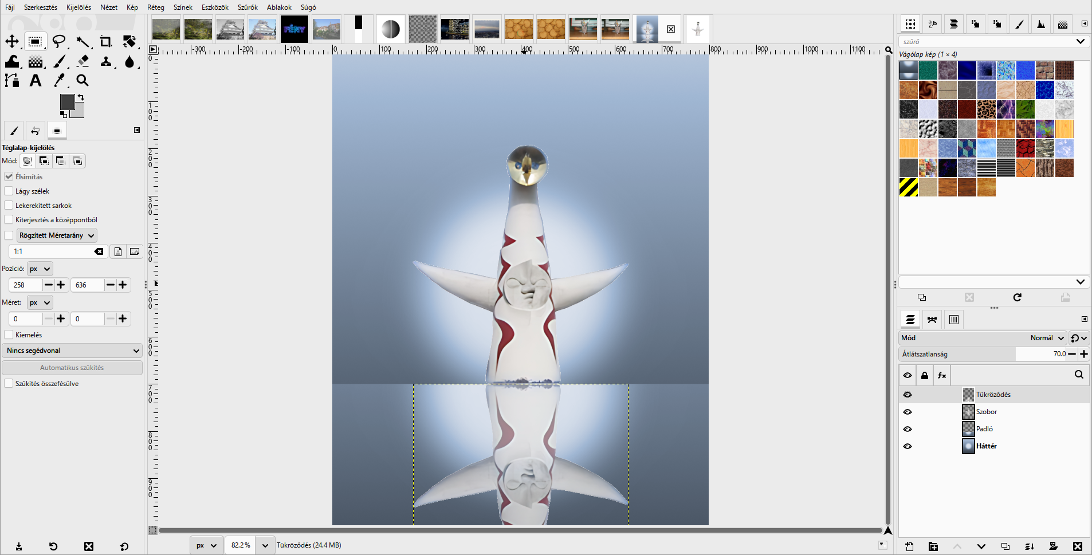Open the Nincs segédvonal dropdown
Viewport: 1092px width, 555px height.
pyautogui.click(x=72, y=351)
